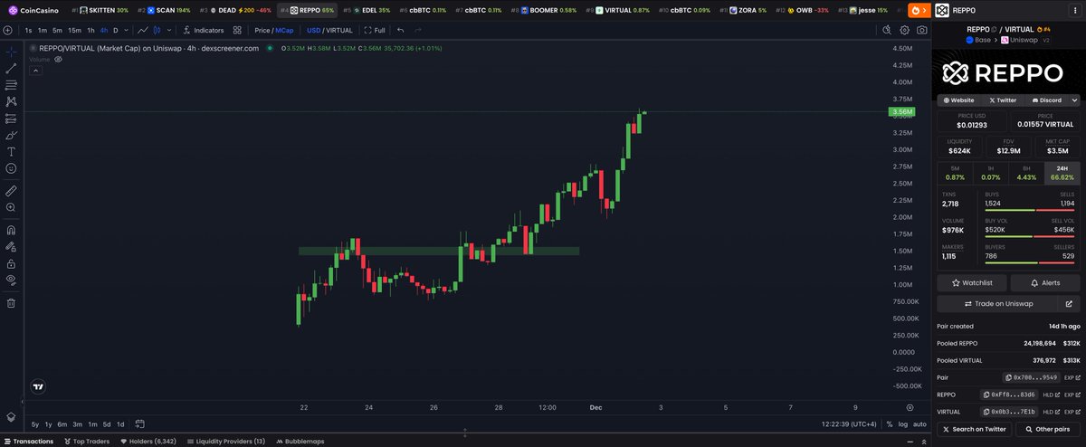Toggle magnet mode in left toolbar

pyautogui.click(x=11, y=230)
